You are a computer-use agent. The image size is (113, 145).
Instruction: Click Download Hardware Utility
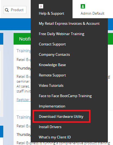pos(61,116)
